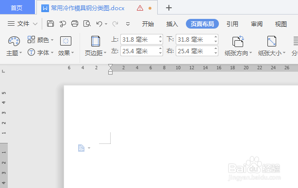Click the unsaved orange dot on document tab
Screen dimensions: 298x188
[x=150, y=8]
